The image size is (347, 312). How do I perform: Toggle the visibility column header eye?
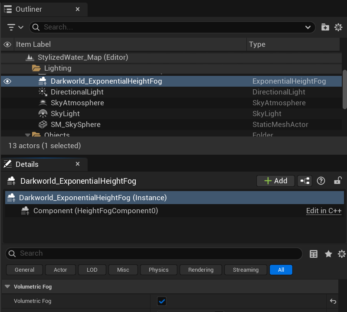tap(7, 44)
